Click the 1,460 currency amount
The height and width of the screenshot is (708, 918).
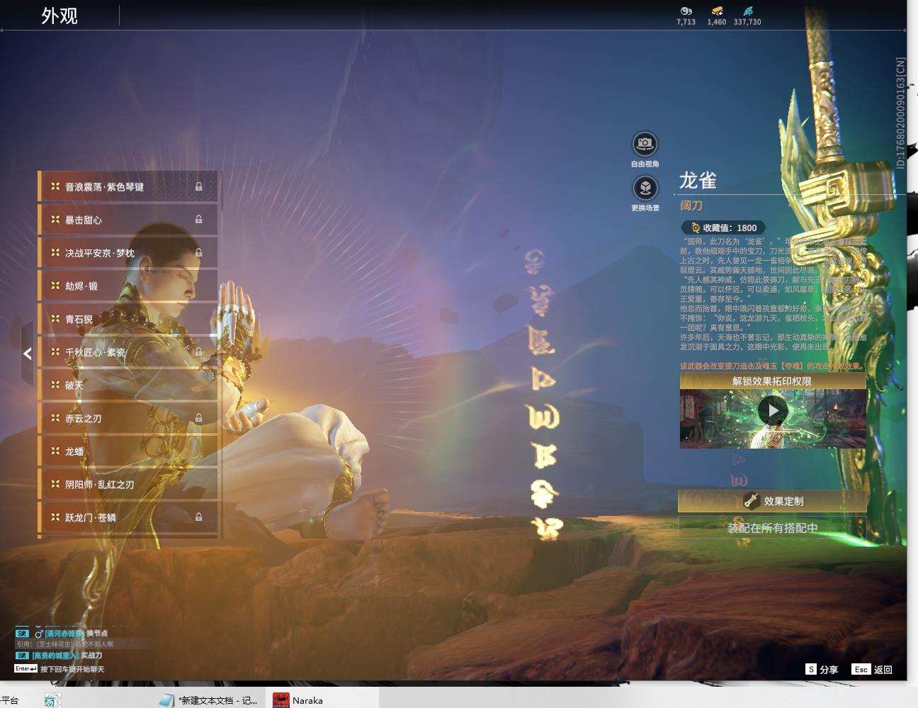tap(717, 22)
